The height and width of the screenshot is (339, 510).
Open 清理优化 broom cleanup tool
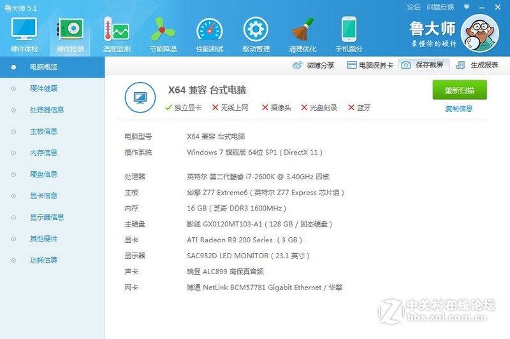pos(302,36)
